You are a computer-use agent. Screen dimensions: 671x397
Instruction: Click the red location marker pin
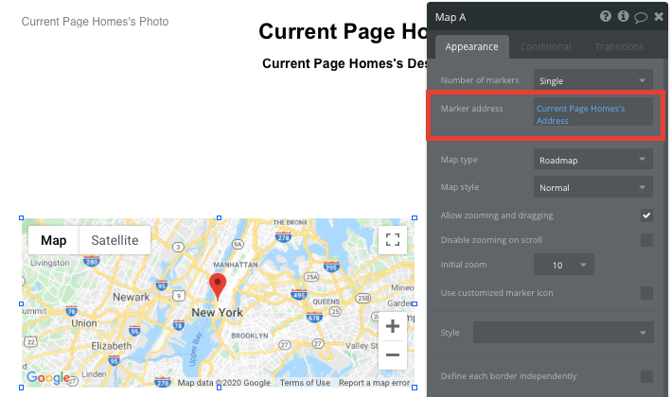pos(218,285)
